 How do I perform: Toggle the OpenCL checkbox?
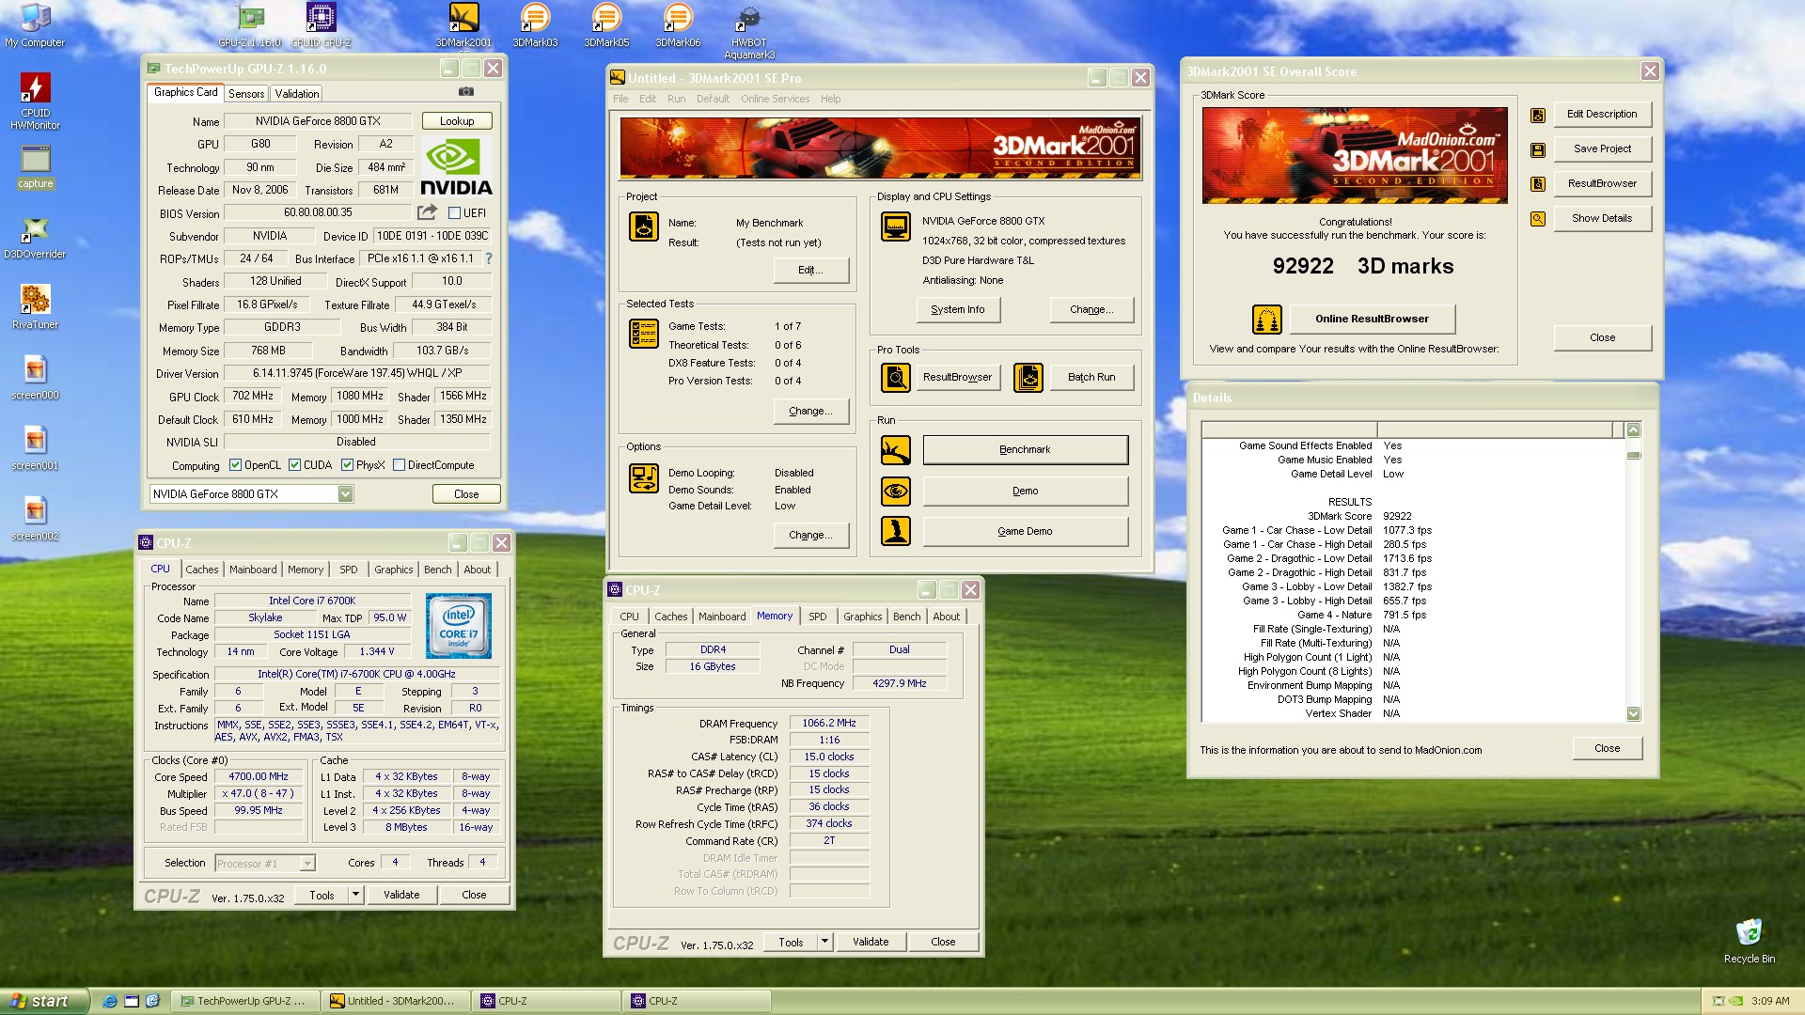pos(235,465)
